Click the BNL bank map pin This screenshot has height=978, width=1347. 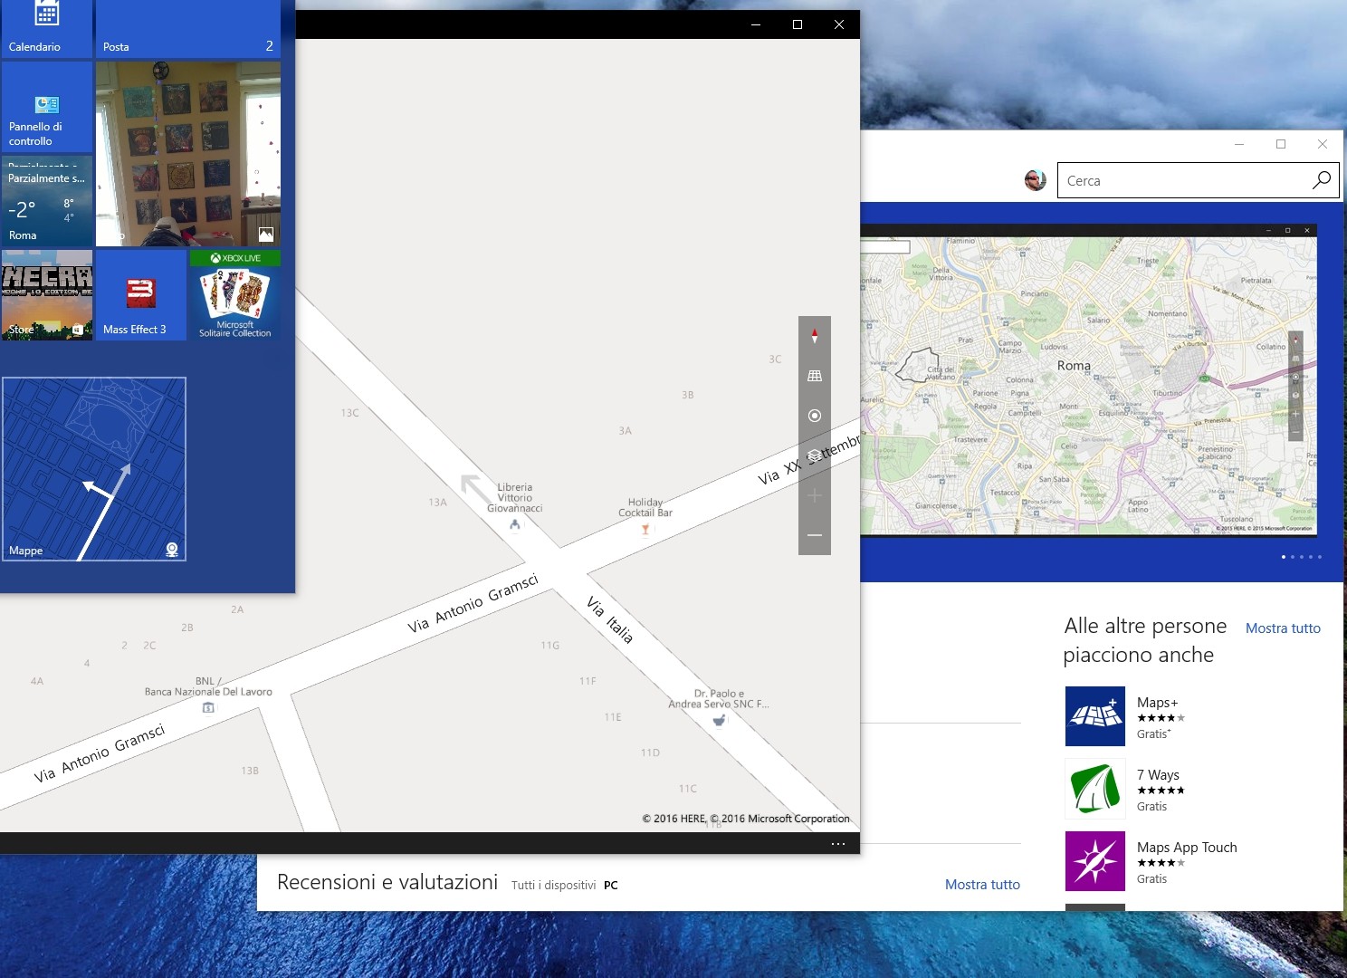point(208,707)
